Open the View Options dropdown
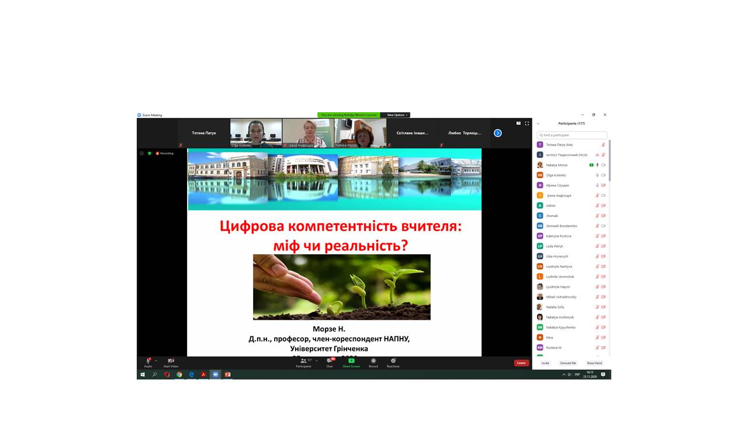The width and height of the screenshot is (748, 421). (397, 115)
